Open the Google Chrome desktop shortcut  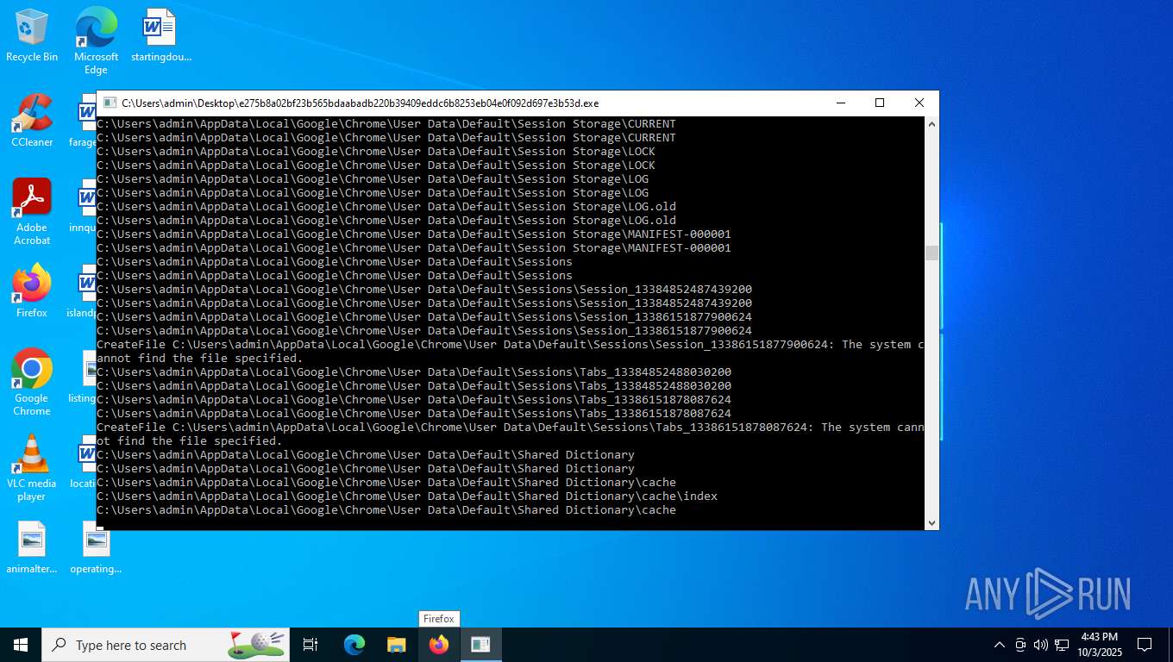(32, 383)
